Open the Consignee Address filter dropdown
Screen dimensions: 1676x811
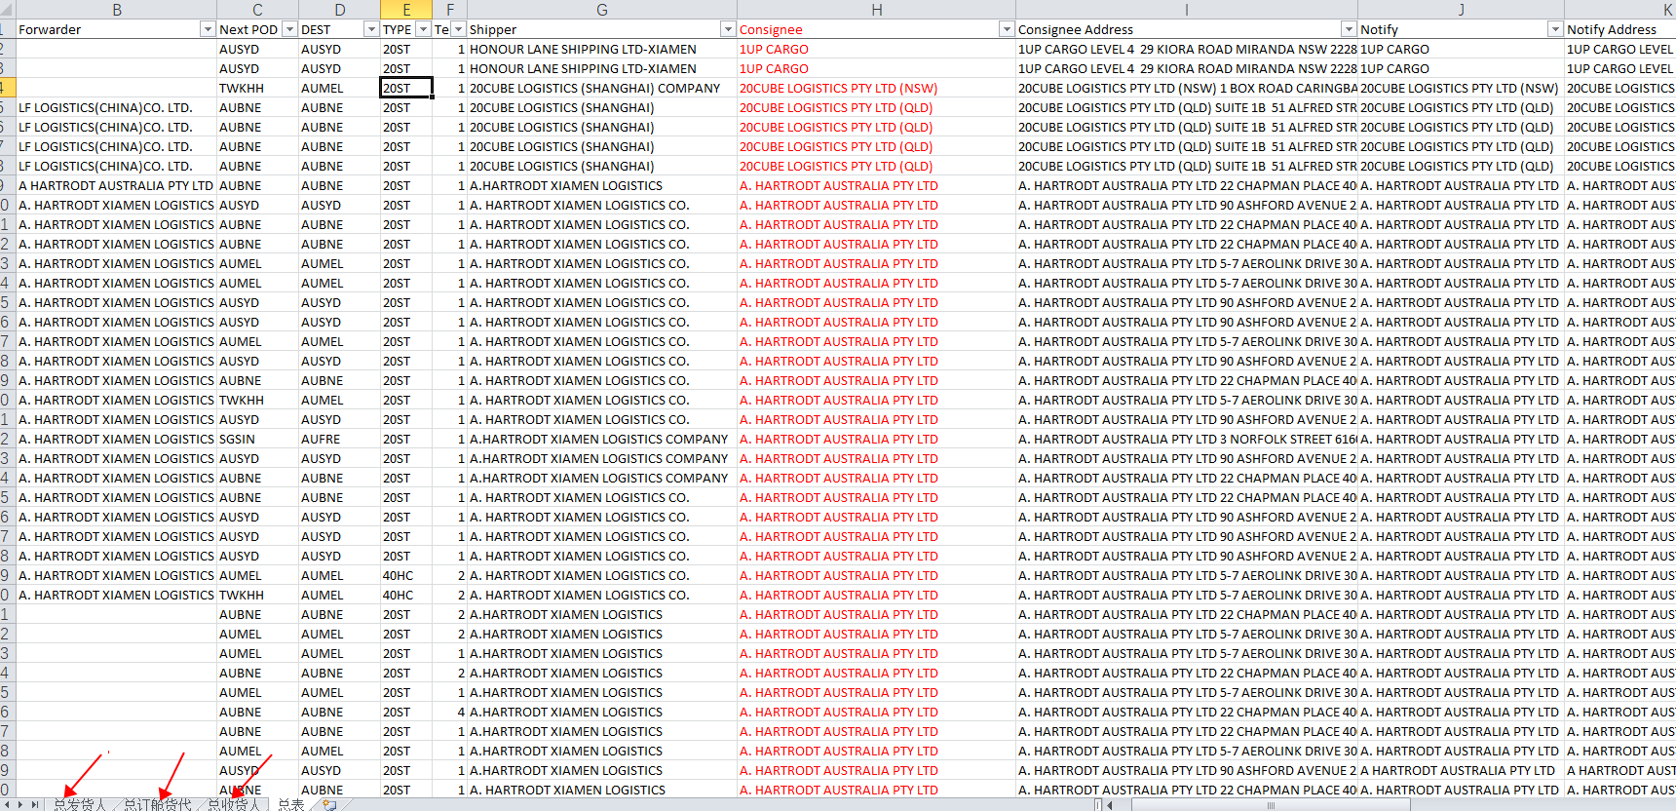pos(1349,29)
